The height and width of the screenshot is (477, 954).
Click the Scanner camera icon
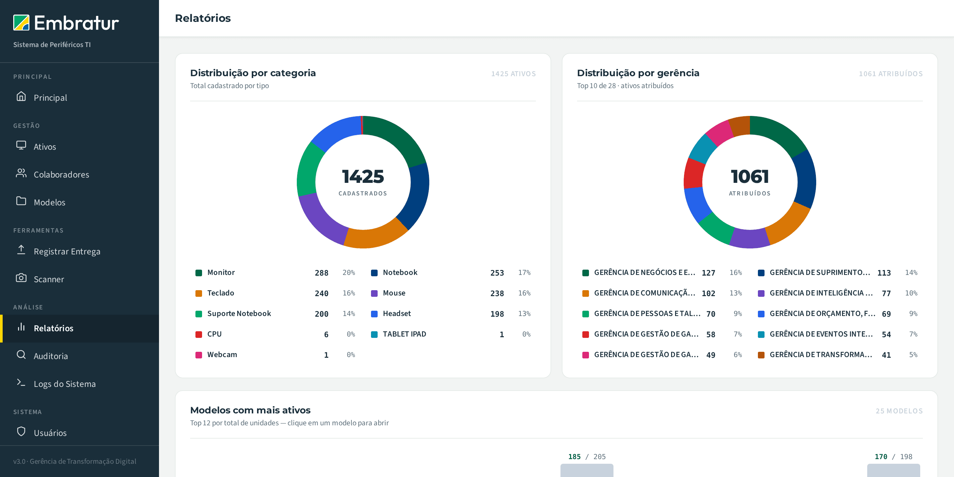(21, 278)
